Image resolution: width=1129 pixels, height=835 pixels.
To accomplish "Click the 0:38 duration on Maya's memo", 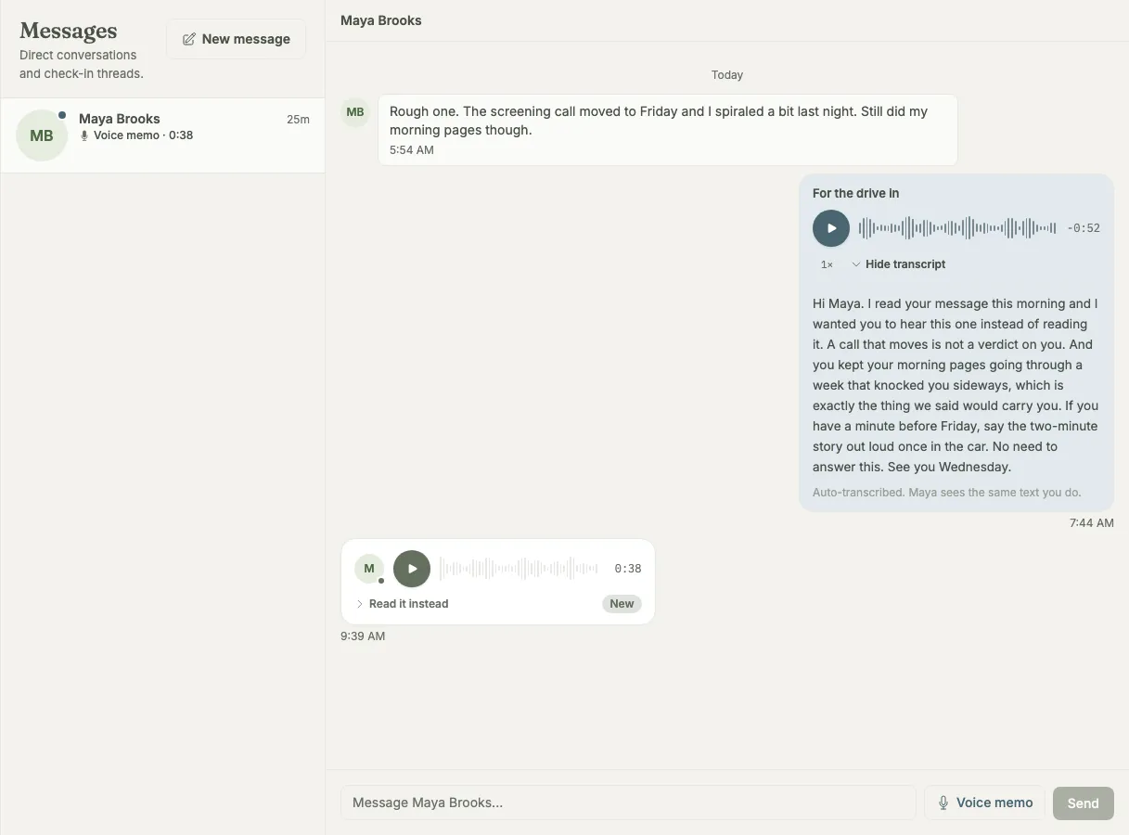I will [x=628, y=569].
